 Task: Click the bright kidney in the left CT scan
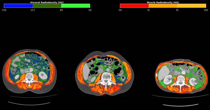tap(43, 75)
